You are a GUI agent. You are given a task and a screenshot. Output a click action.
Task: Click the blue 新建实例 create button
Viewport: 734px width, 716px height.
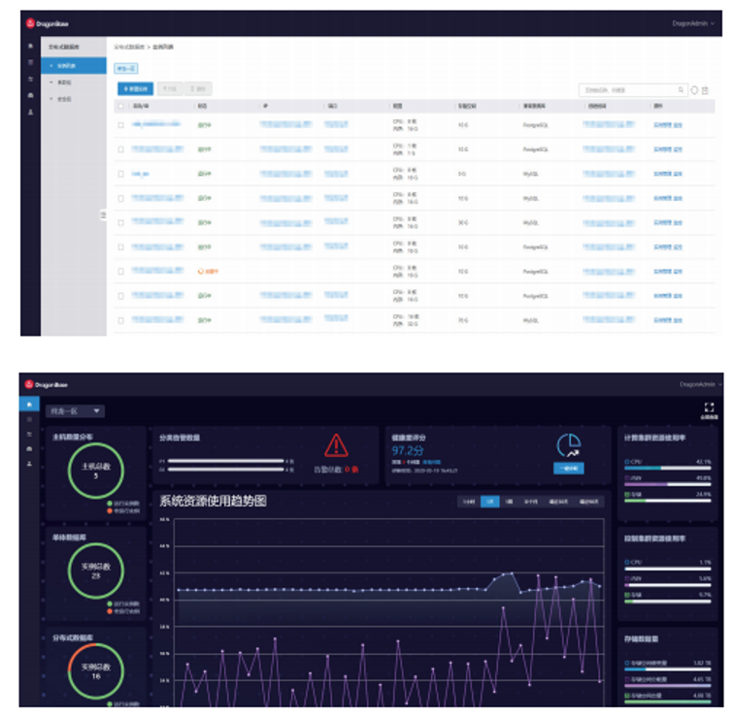pyautogui.click(x=134, y=88)
